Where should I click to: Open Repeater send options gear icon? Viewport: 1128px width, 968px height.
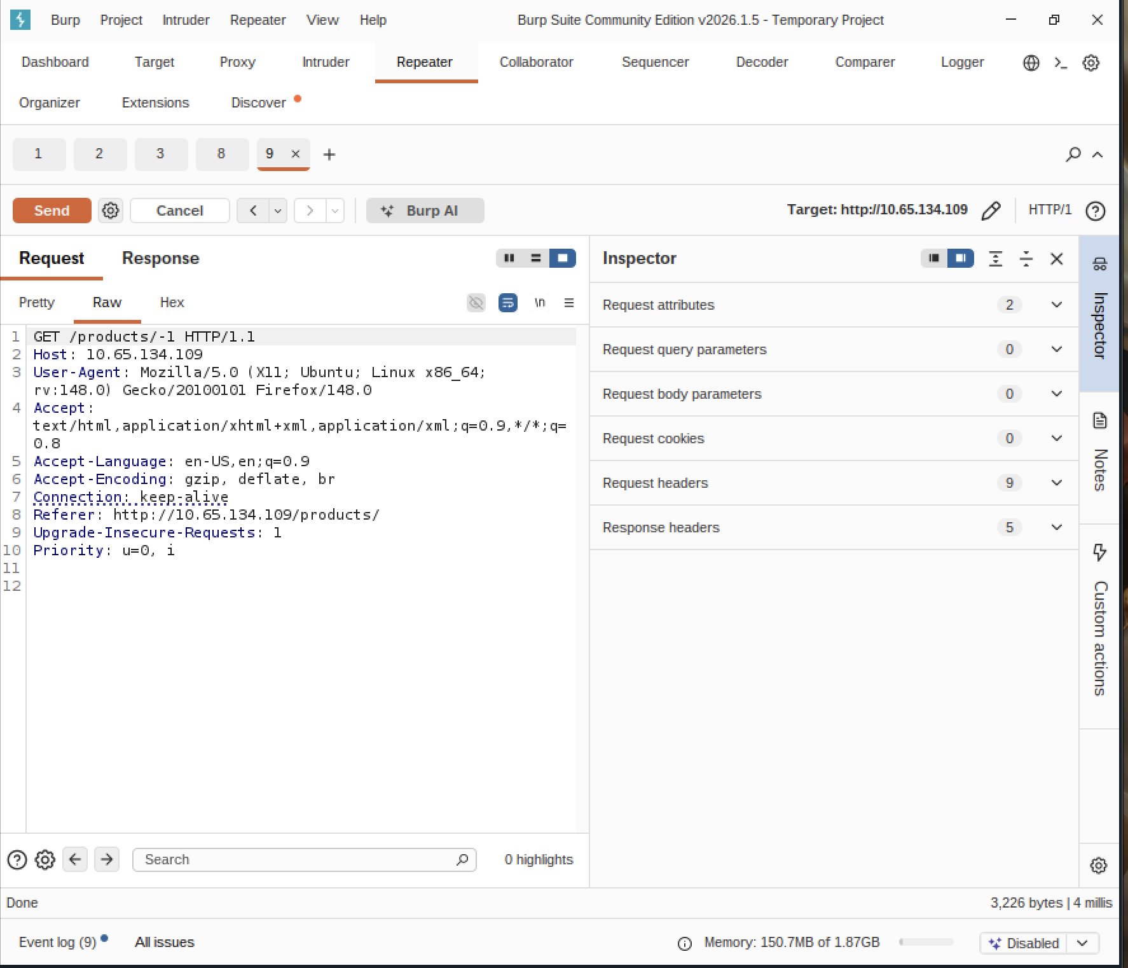coord(111,211)
